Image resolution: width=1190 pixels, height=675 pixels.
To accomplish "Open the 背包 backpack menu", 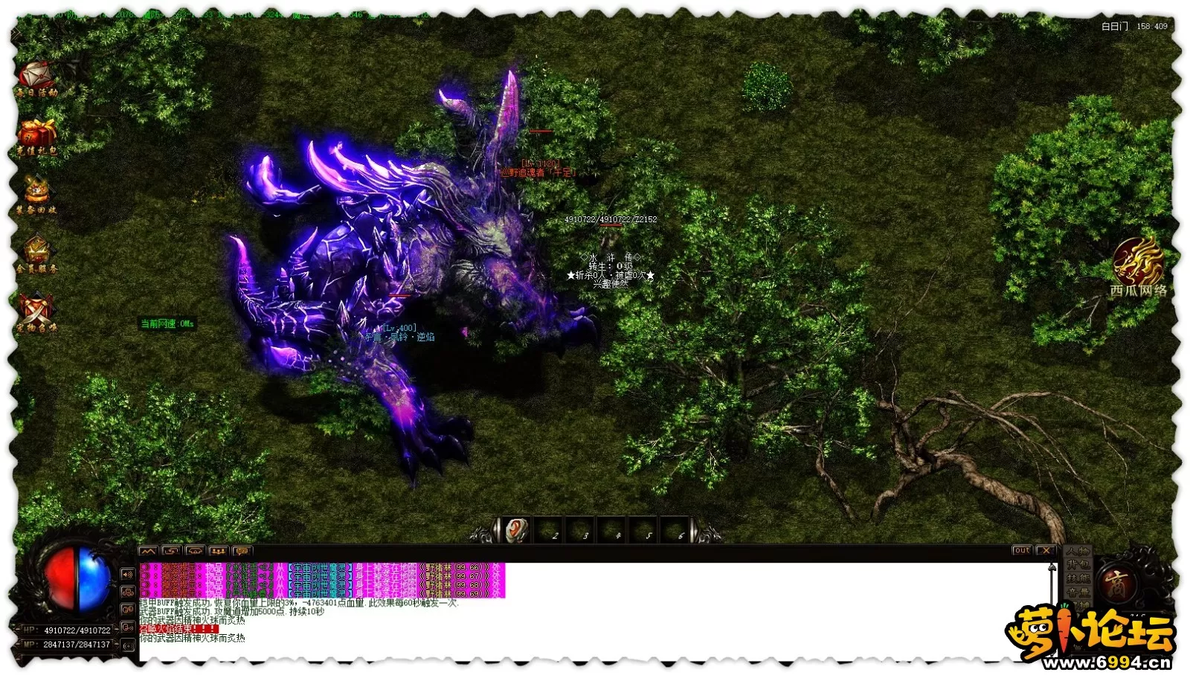I will pos(1078,565).
